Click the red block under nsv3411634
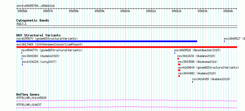This screenshot has height=111, width=245. [x=178, y=59]
